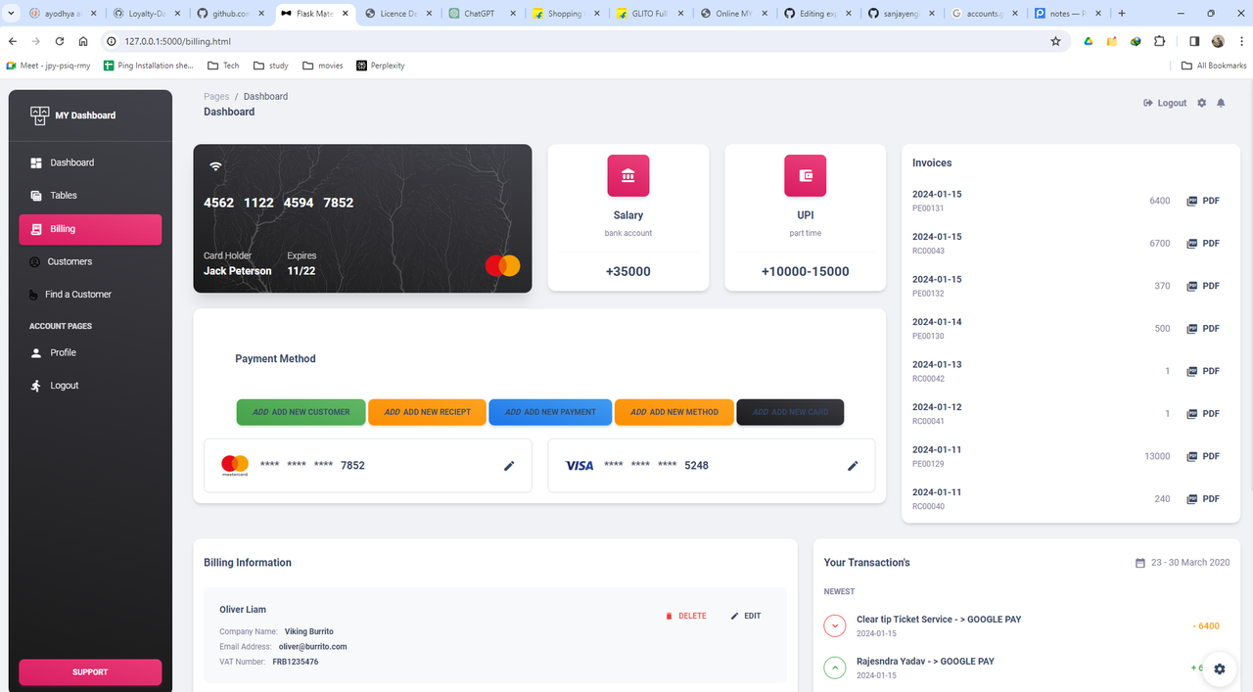Viewport: 1253px width, 692px height.
Task: Click the browser home button
Action: coord(83,42)
